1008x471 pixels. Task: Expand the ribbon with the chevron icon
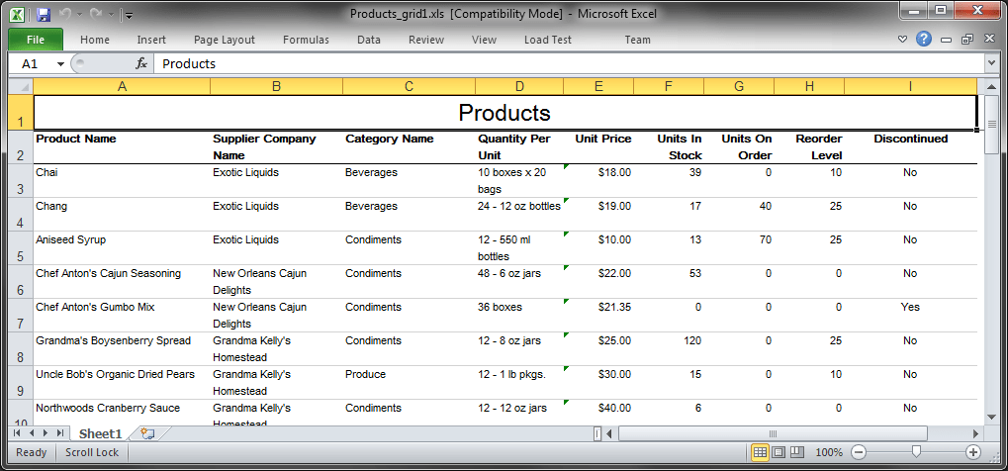(902, 40)
